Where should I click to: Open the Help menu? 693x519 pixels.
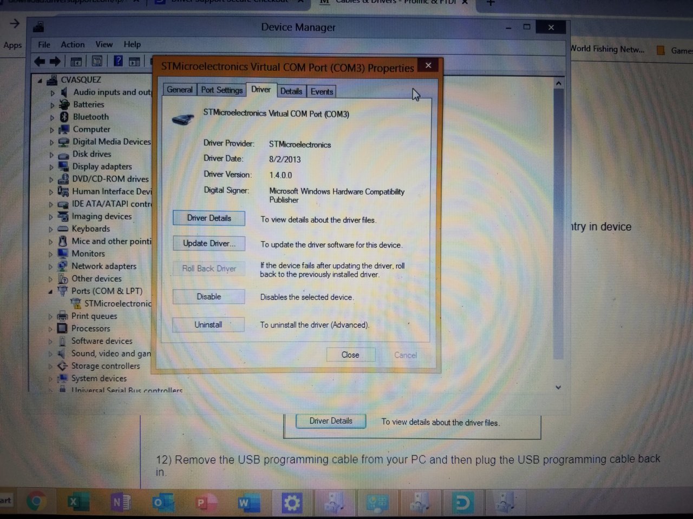[132, 44]
